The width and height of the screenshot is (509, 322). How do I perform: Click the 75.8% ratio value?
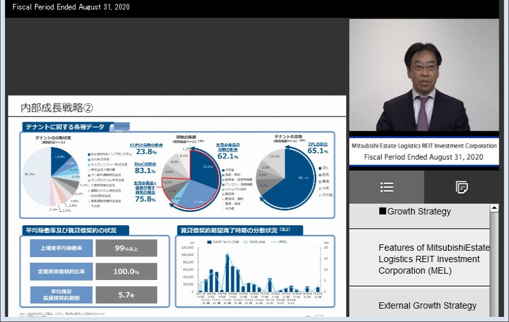(145, 199)
